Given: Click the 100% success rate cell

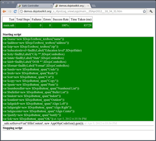Looking at the screenshot, I should point(61,25).
